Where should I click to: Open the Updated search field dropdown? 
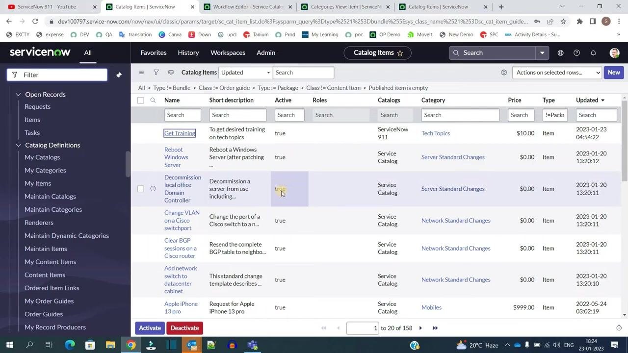click(245, 73)
